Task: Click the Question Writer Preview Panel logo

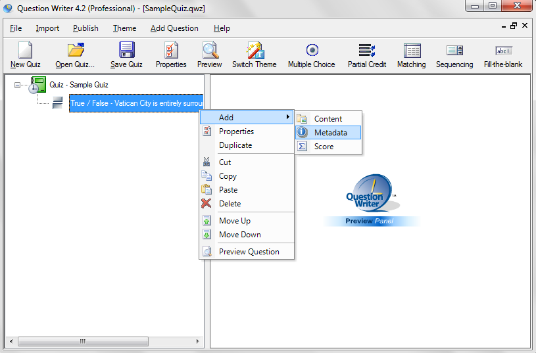Action: point(372,200)
